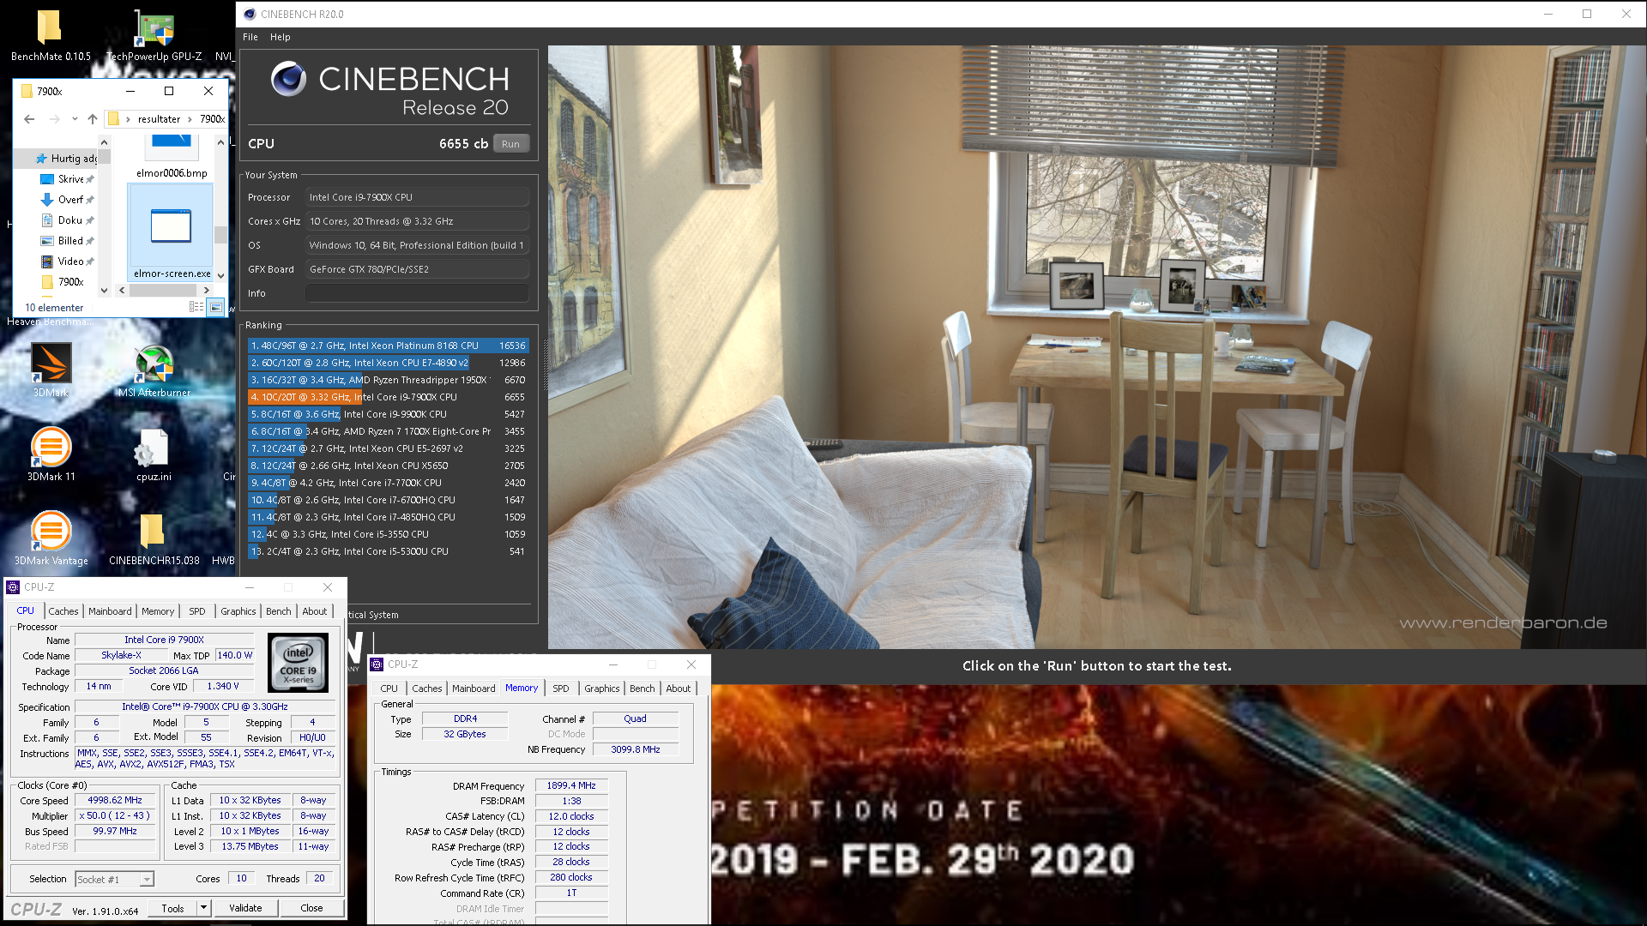Screen dimensions: 1647x926
Task: Click the Close button in CPU-Z
Action: (311, 908)
